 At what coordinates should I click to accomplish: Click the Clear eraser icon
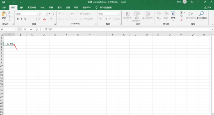point(182,20)
